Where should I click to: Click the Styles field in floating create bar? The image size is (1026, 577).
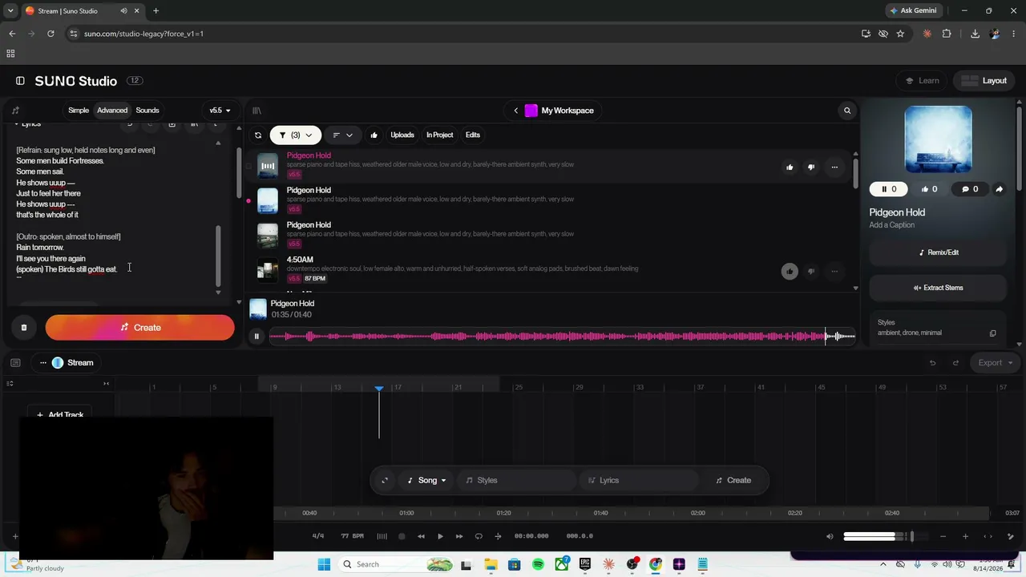518,481
